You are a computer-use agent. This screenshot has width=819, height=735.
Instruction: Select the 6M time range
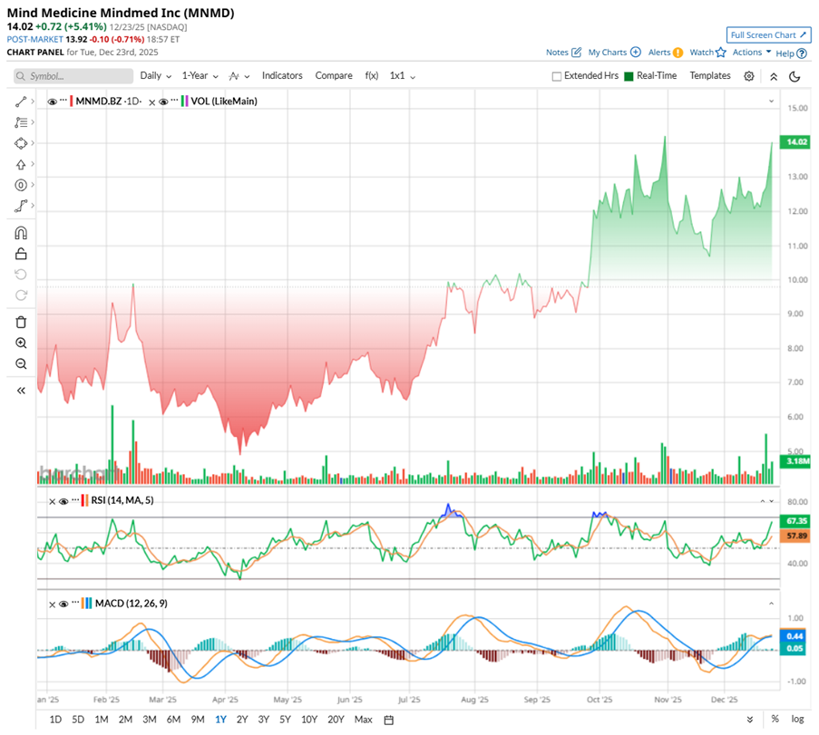click(x=173, y=720)
